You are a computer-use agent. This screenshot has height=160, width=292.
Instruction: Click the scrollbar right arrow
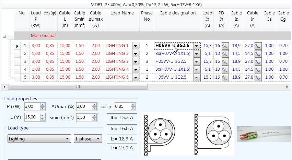point(287,87)
